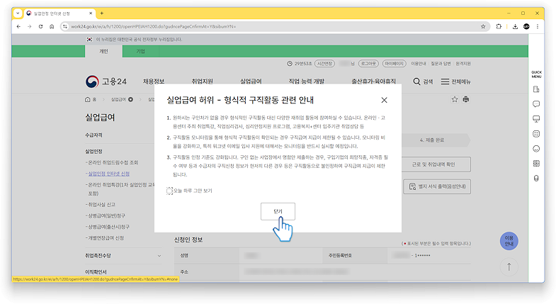The width and height of the screenshot is (556, 304).
Task: Open 마이페이지
Action: click(x=394, y=64)
